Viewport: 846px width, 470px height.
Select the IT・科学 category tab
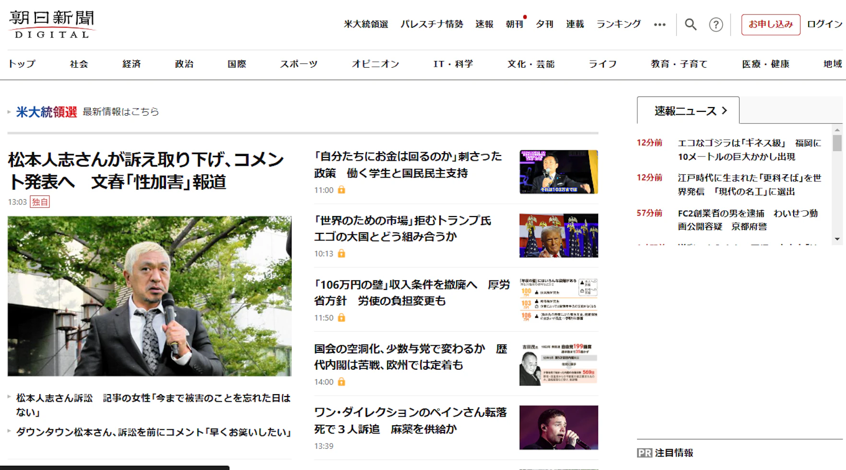coord(453,64)
